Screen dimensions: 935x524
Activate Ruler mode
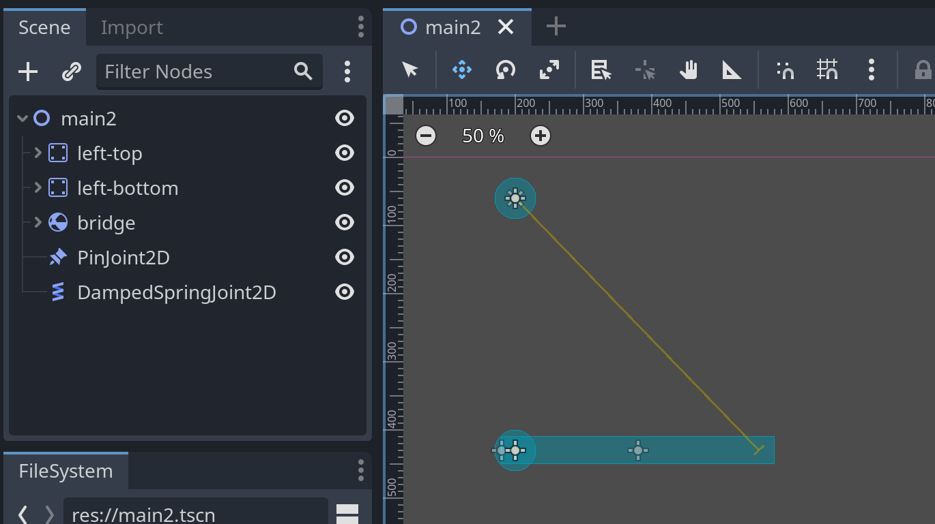pyautogui.click(x=732, y=70)
